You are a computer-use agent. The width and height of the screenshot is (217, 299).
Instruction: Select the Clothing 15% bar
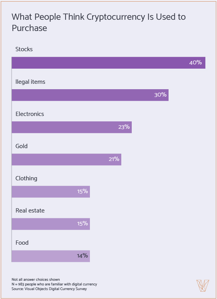51,192
